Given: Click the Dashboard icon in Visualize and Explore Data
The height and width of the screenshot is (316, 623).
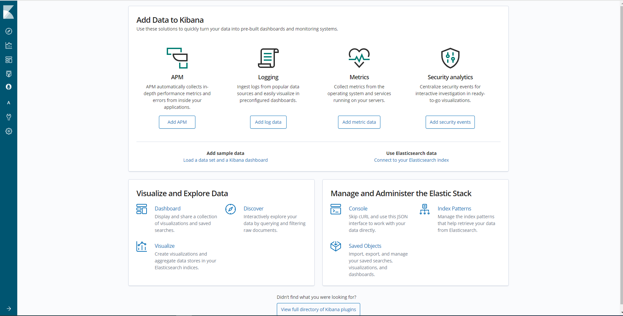Looking at the screenshot, I should click(142, 209).
